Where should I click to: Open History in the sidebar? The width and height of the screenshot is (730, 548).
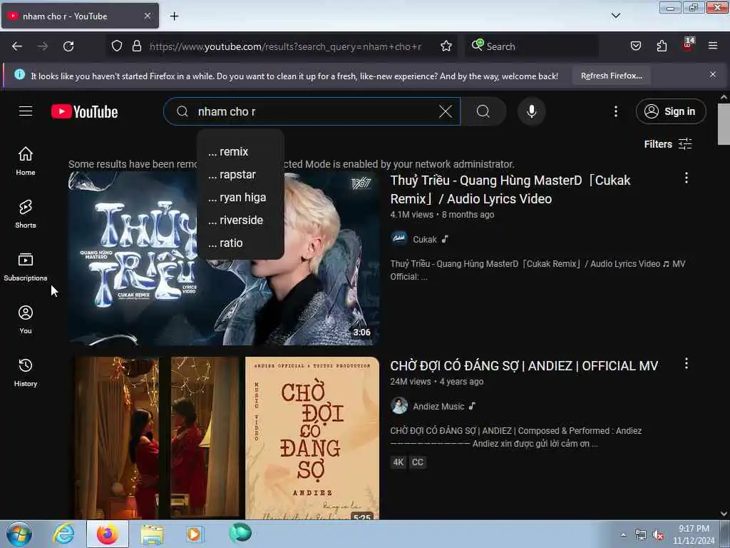pyautogui.click(x=26, y=372)
